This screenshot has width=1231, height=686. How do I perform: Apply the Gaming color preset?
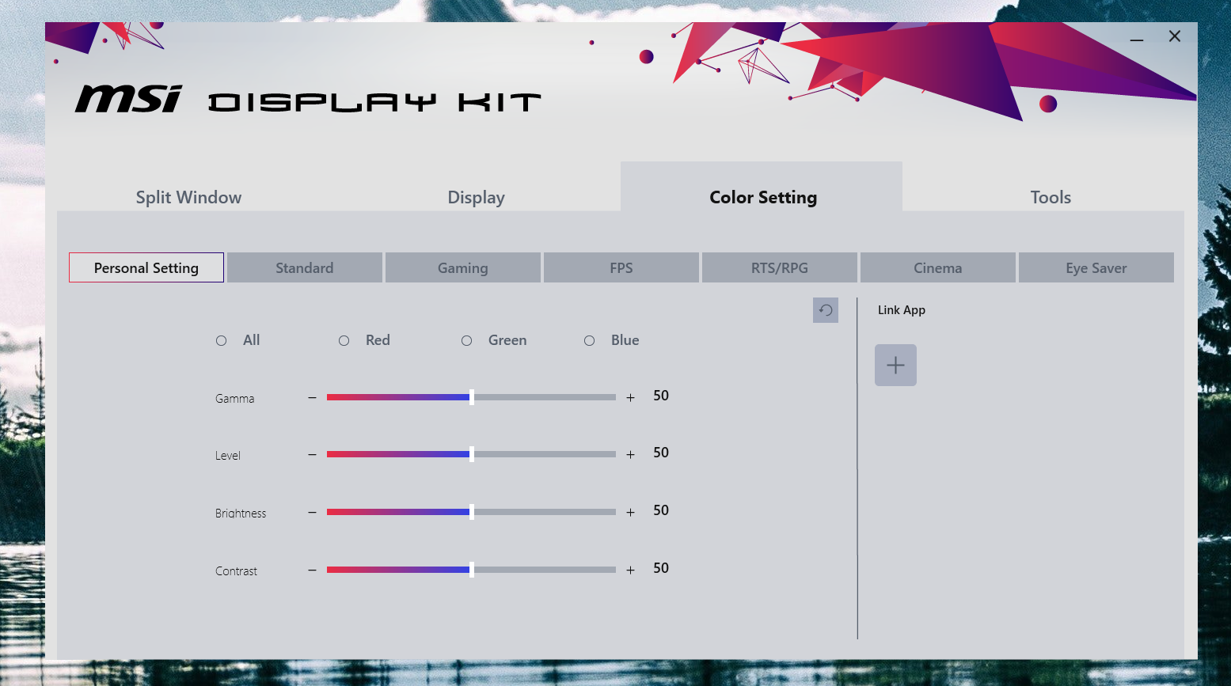point(463,267)
